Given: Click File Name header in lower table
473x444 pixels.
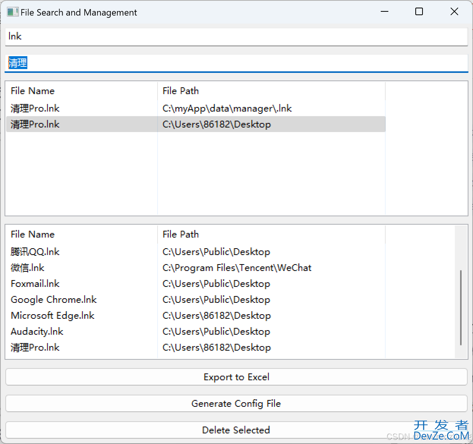Looking at the screenshot, I should (x=33, y=235).
